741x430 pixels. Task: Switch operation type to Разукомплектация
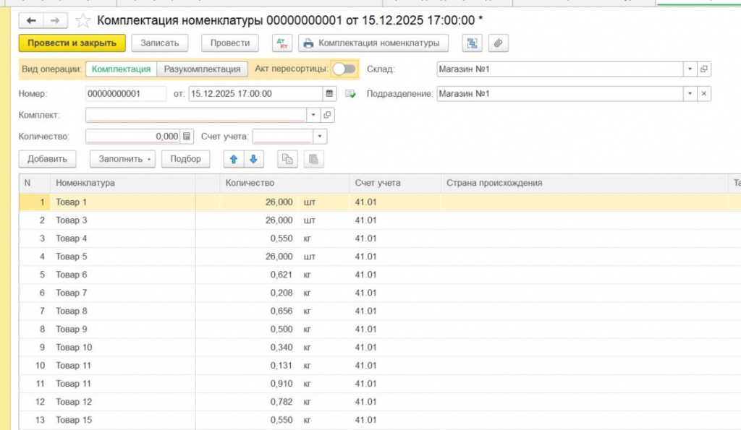pos(202,69)
